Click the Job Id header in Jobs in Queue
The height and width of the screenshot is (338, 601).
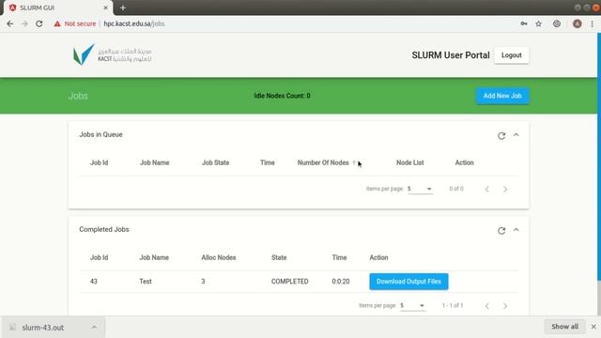point(99,162)
